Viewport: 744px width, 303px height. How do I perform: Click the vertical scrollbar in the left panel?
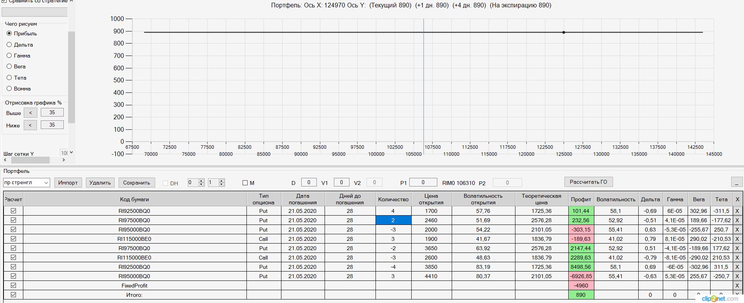pos(72,77)
